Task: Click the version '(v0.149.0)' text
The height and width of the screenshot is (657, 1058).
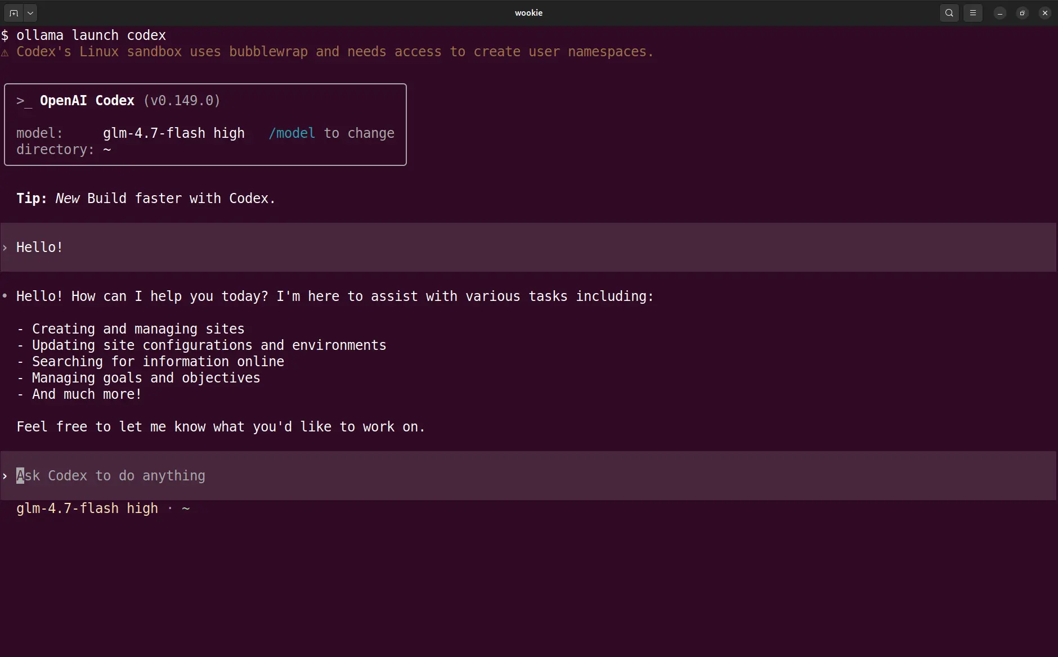Action: [x=182, y=101]
